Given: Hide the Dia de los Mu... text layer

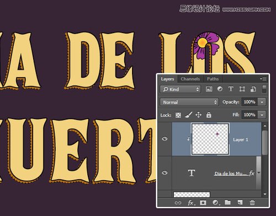Looking at the screenshot, I should pyautogui.click(x=164, y=172).
